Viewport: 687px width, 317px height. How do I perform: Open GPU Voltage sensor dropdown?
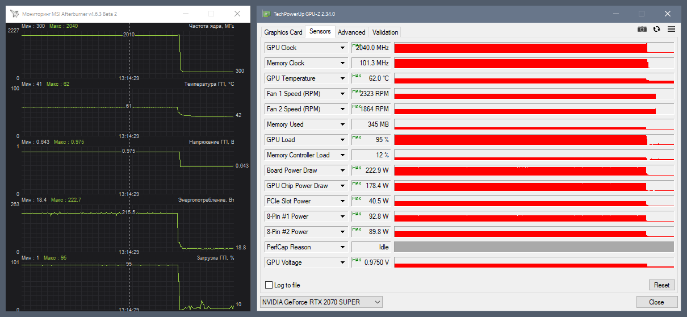click(x=342, y=262)
